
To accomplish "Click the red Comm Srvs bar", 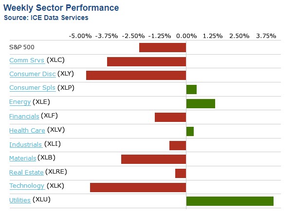I will [x=147, y=61].
